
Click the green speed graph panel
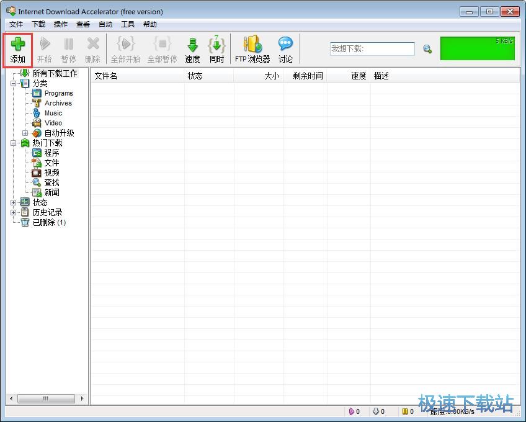478,48
